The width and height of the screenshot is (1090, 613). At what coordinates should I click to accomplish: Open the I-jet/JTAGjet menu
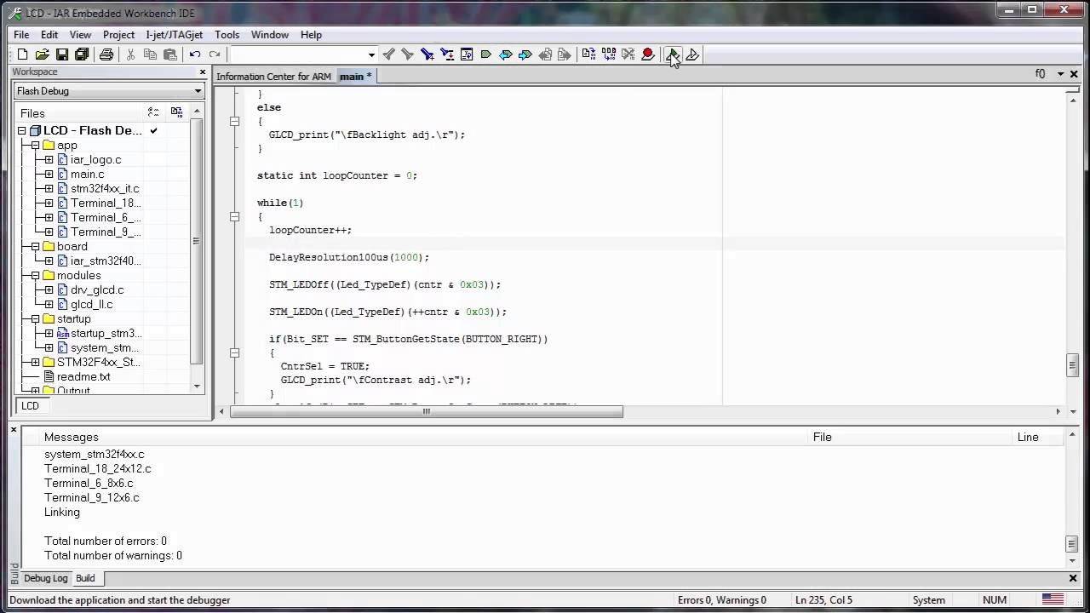pyautogui.click(x=175, y=35)
